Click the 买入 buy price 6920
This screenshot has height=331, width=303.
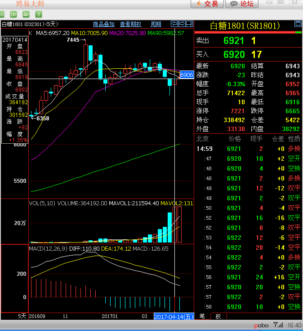click(x=234, y=55)
